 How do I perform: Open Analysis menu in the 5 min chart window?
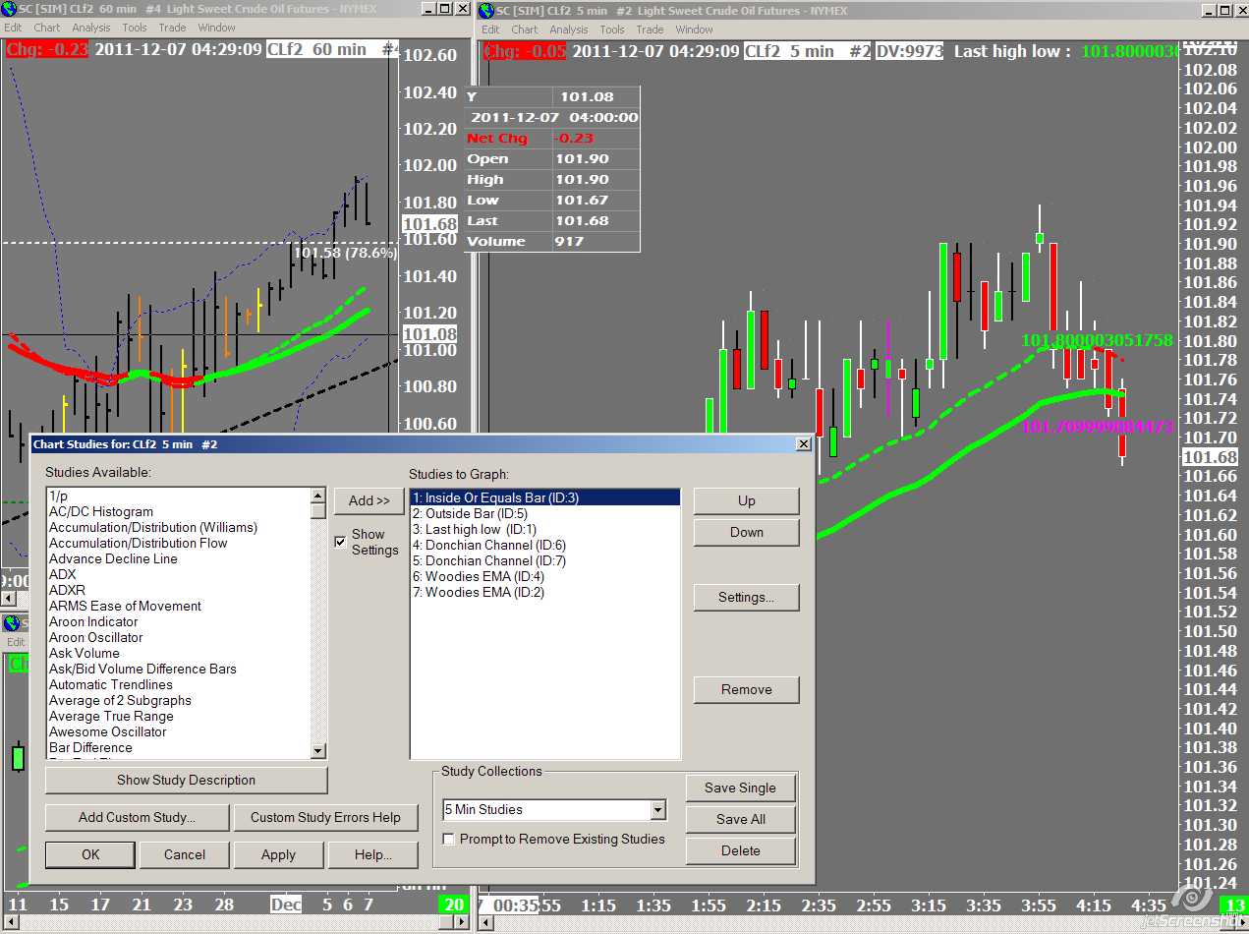pyautogui.click(x=569, y=29)
